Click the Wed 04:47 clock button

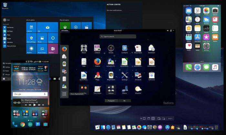pos(118,31)
